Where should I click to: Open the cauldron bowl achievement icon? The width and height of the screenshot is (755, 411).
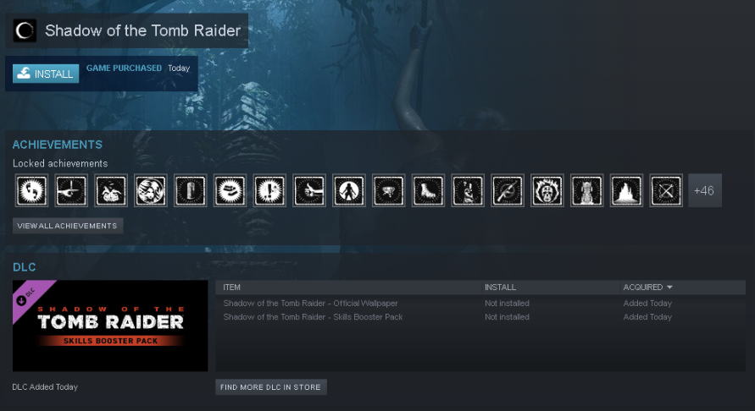click(x=389, y=190)
